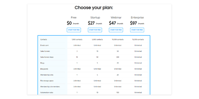Click Start For Free under Enterprise plan
Screen dimensions: 199x99
137,30
